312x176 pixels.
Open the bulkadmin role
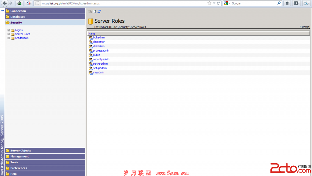pyautogui.click(x=99, y=37)
